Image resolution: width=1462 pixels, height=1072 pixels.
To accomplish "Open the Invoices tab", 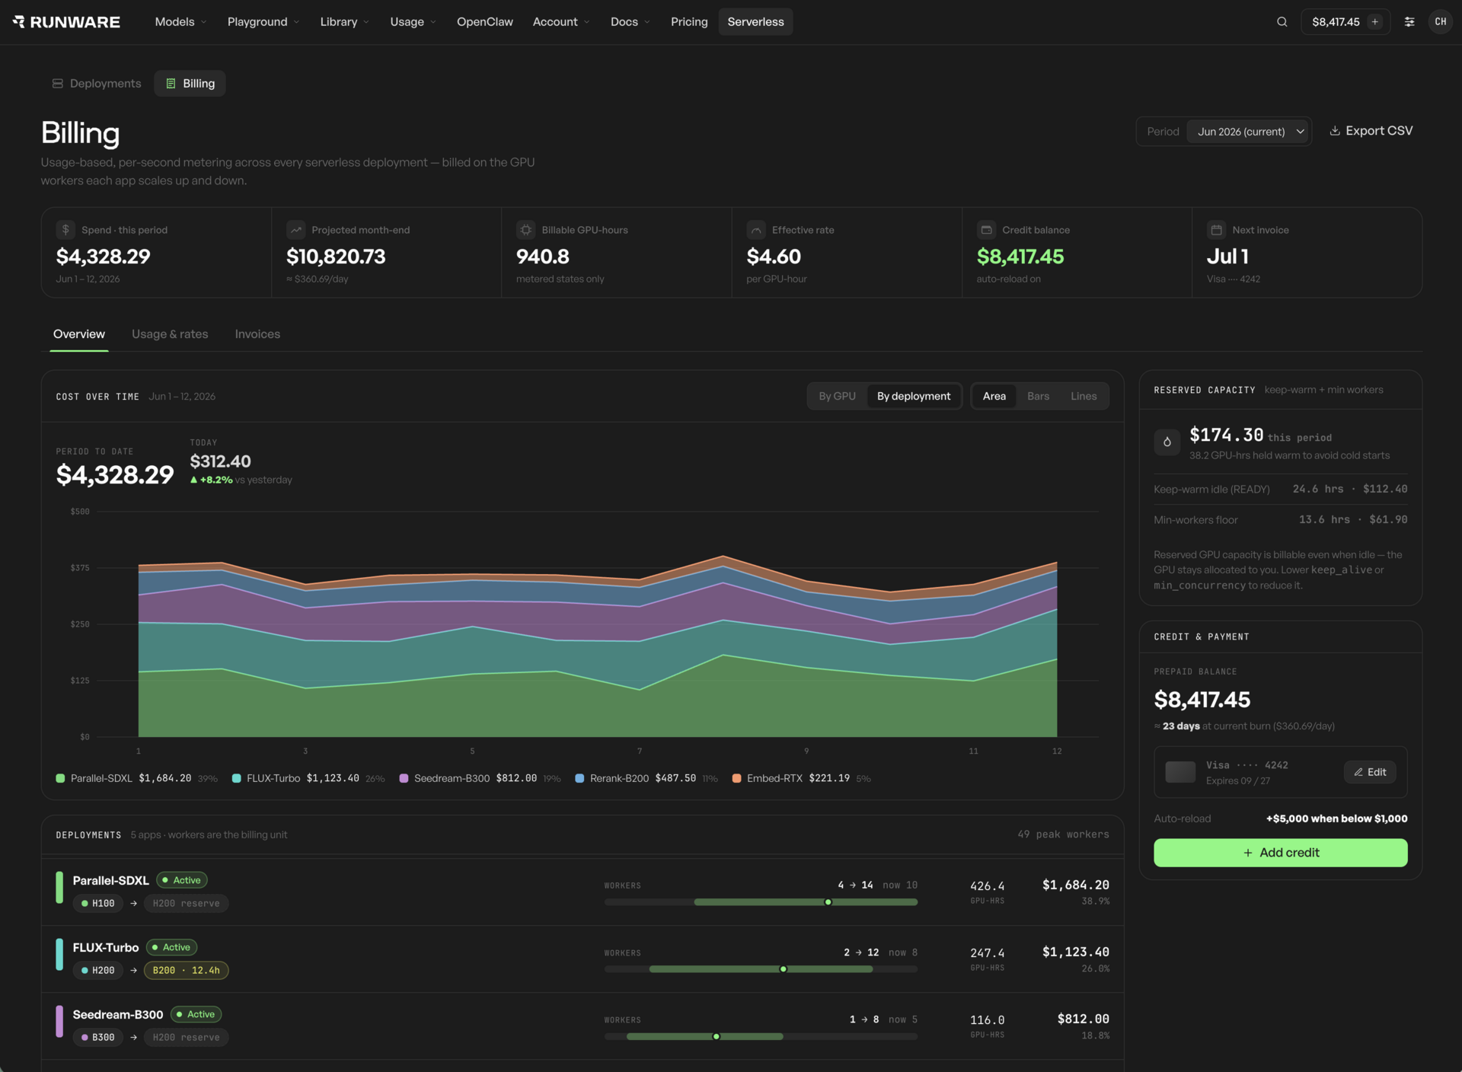I will pos(257,334).
